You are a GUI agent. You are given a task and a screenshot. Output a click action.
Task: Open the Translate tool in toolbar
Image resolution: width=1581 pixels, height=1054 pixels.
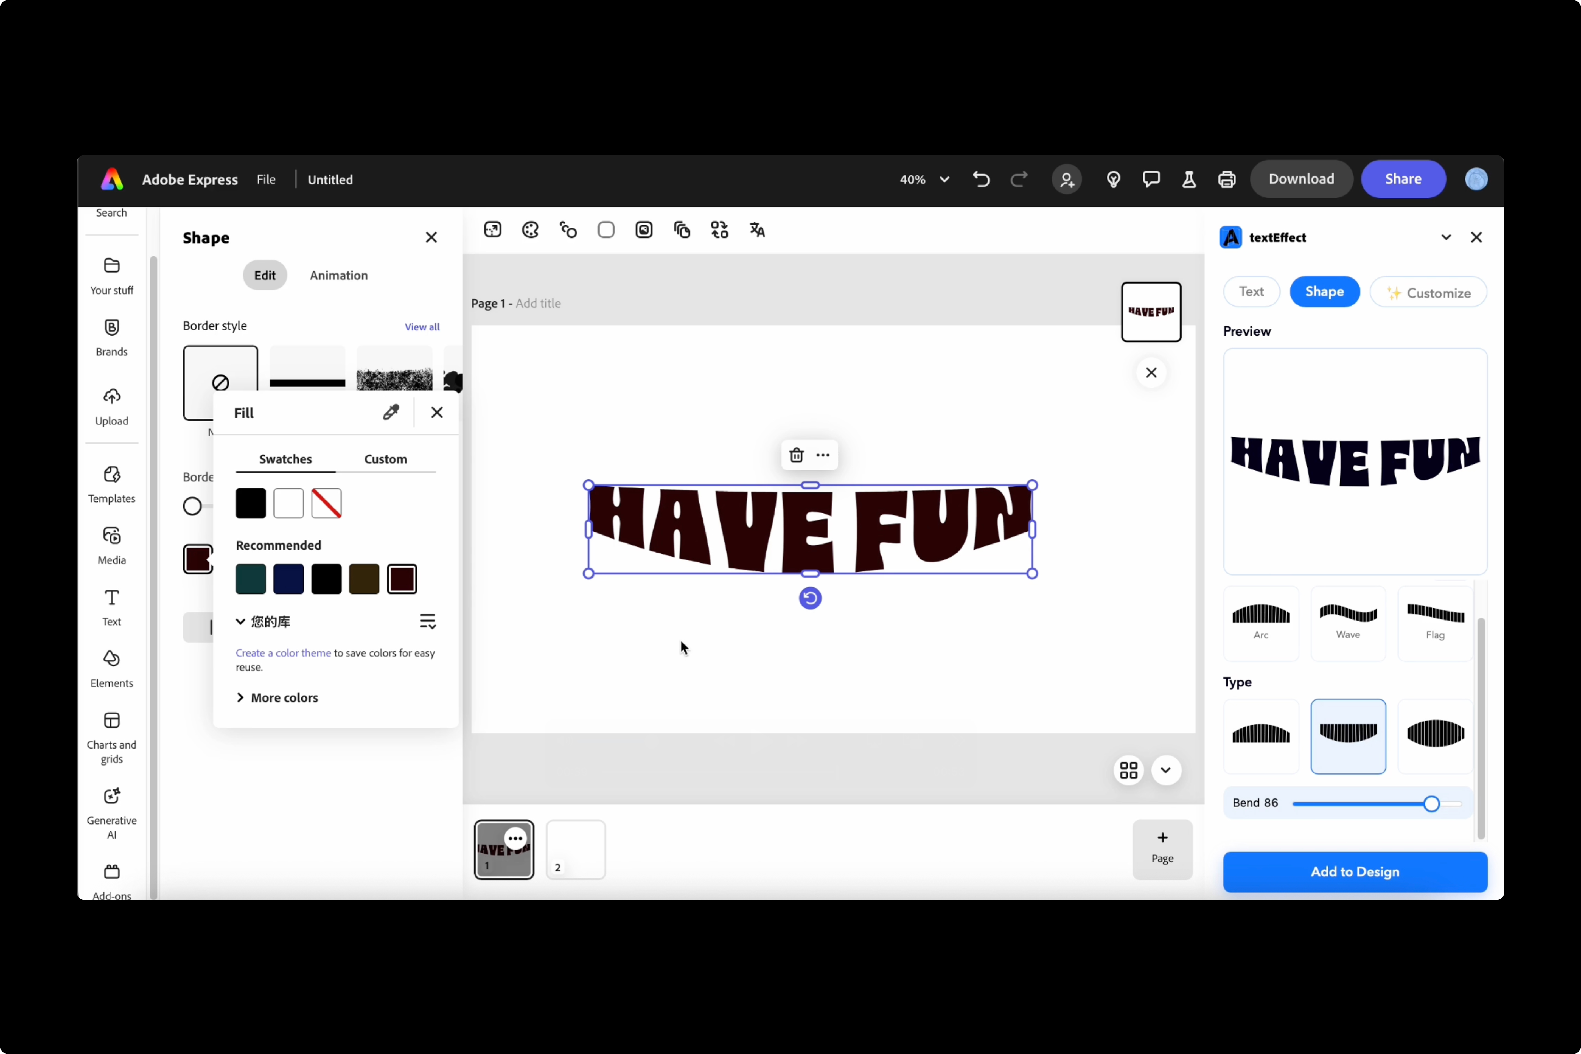[x=758, y=230]
